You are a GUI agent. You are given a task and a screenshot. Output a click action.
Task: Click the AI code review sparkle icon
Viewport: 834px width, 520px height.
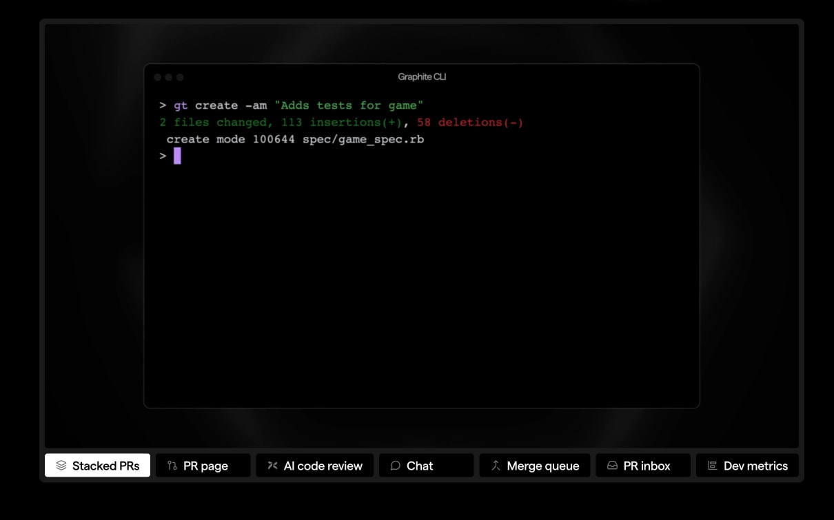tap(272, 466)
